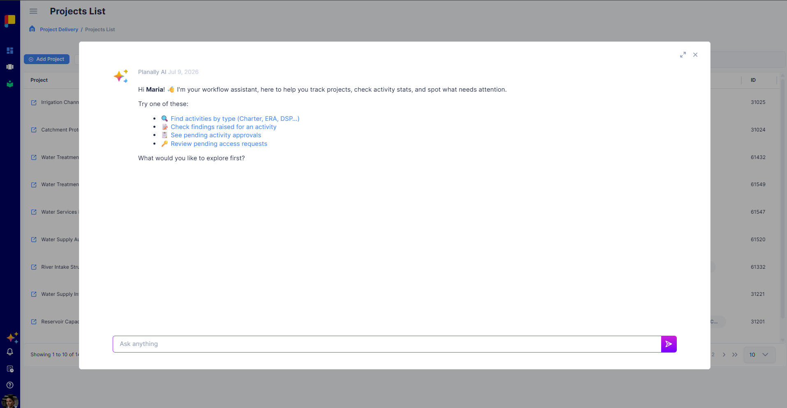The height and width of the screenshot is (408, 787).
Task: Open external link icon for River Intake project
Action: pyautogui.click(x=34, y=267)
